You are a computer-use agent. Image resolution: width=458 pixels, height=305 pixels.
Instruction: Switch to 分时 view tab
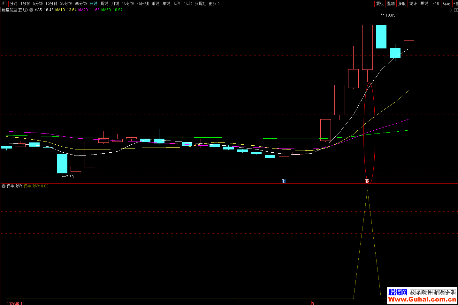coord(14,4)
